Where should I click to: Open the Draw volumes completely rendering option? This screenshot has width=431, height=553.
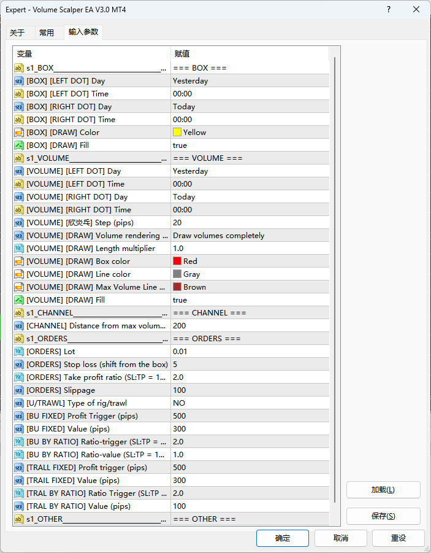point(250,235)
